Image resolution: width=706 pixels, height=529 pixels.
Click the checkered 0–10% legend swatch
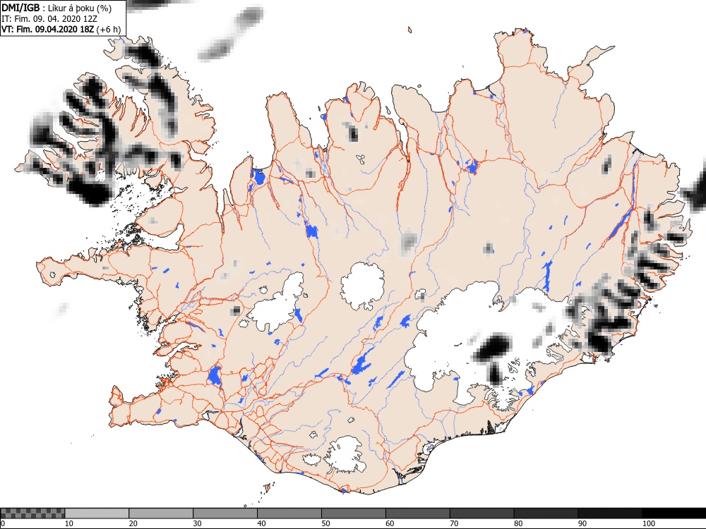click(32, 513)
